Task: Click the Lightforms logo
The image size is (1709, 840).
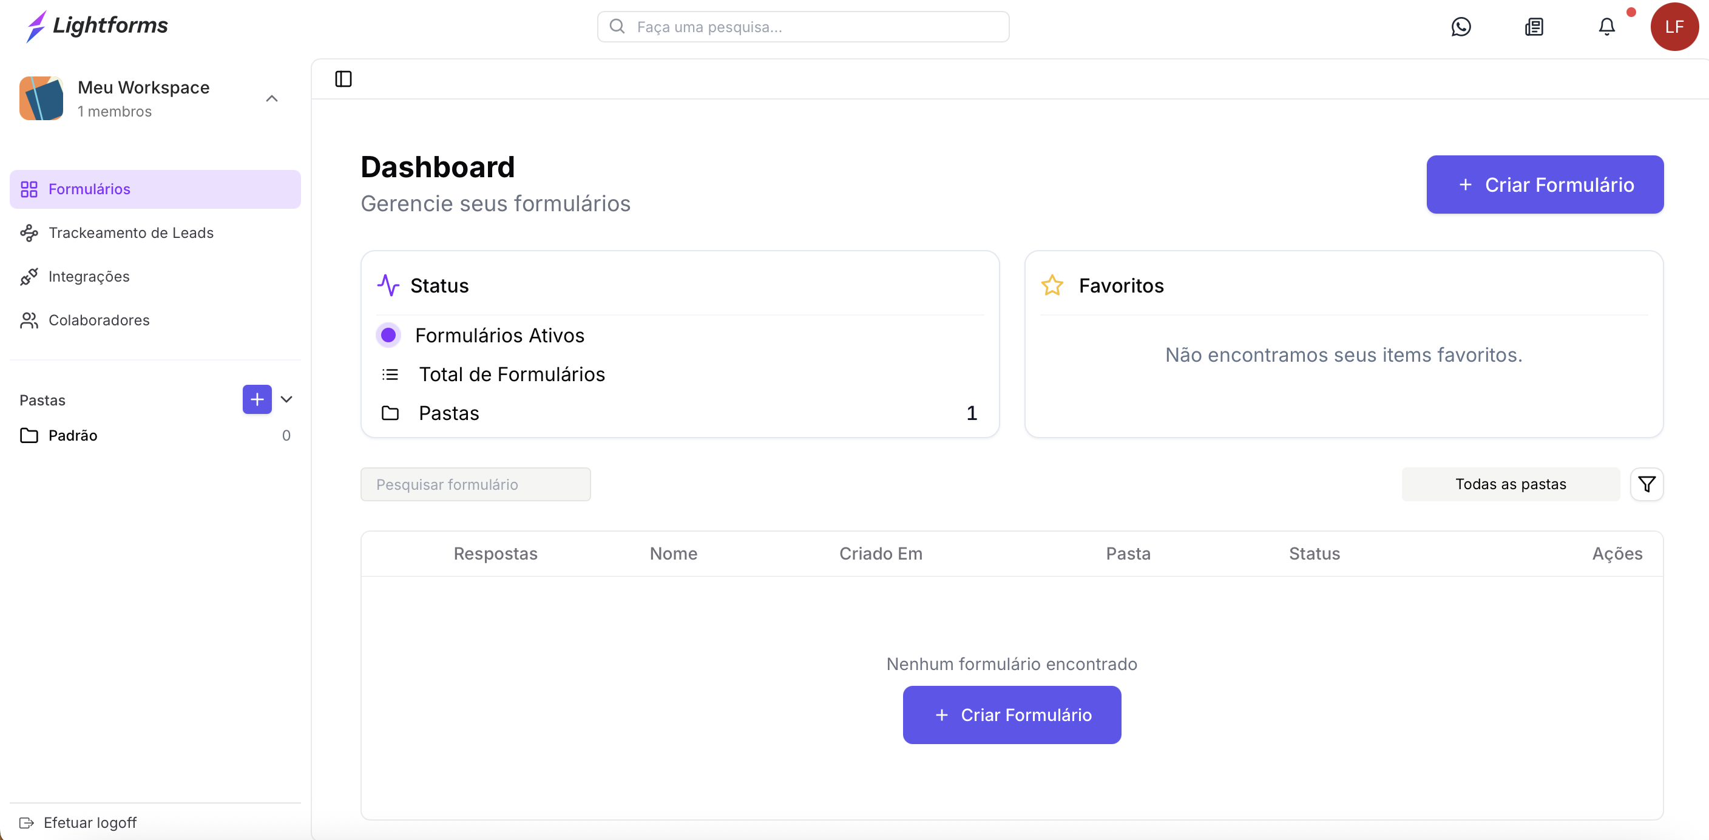Action: [x=97, y=25]
